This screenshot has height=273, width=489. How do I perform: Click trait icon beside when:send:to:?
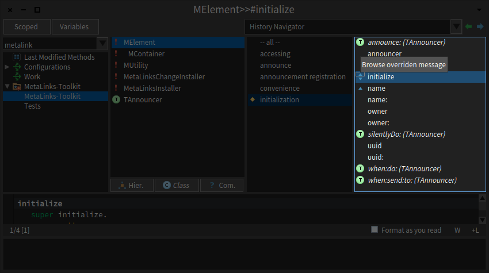(360, 180)
